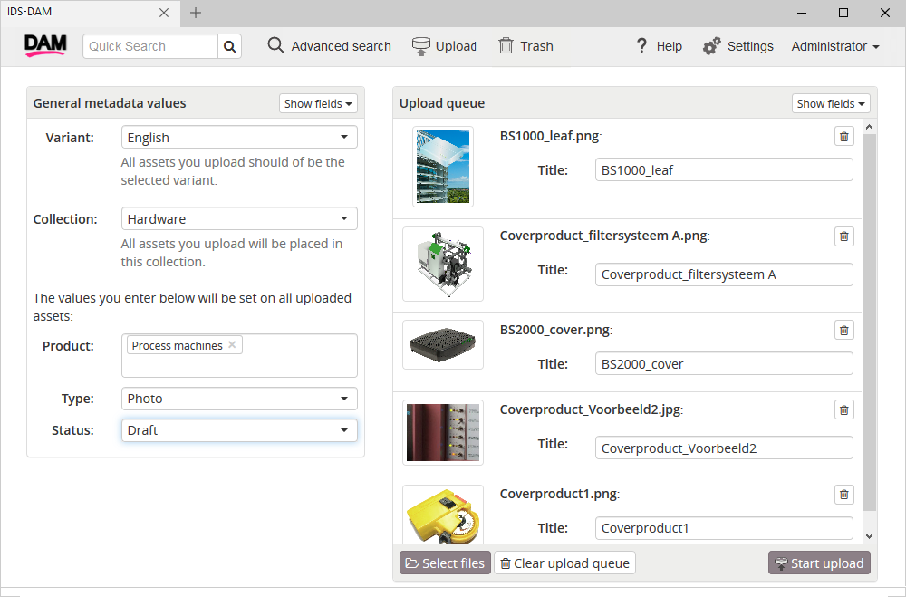
Task: Edit the Coverproduct_filtersysteem A title field
Action: pos(724,274)
